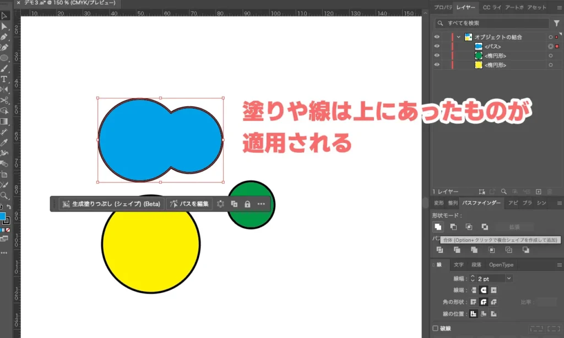Apply the Unite shape mode in Pathfinder
Screen dimensions: 564x338
[x=438, y=226]
